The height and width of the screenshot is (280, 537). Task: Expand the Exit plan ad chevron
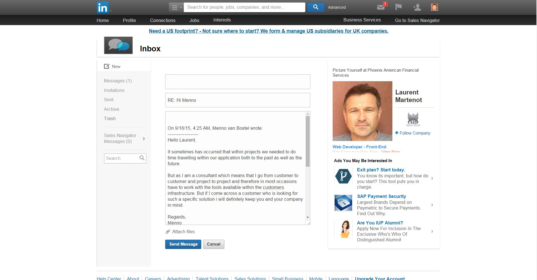click(432, 178)
